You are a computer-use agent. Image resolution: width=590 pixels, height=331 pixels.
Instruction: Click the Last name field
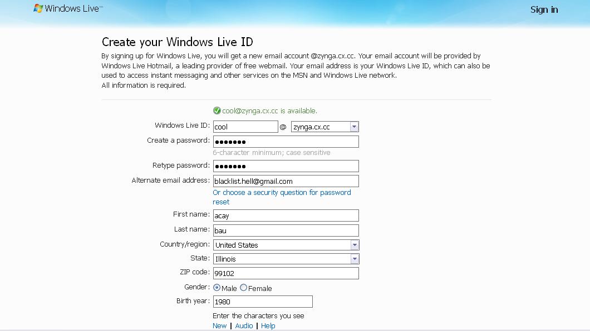[x=286, y=230]
